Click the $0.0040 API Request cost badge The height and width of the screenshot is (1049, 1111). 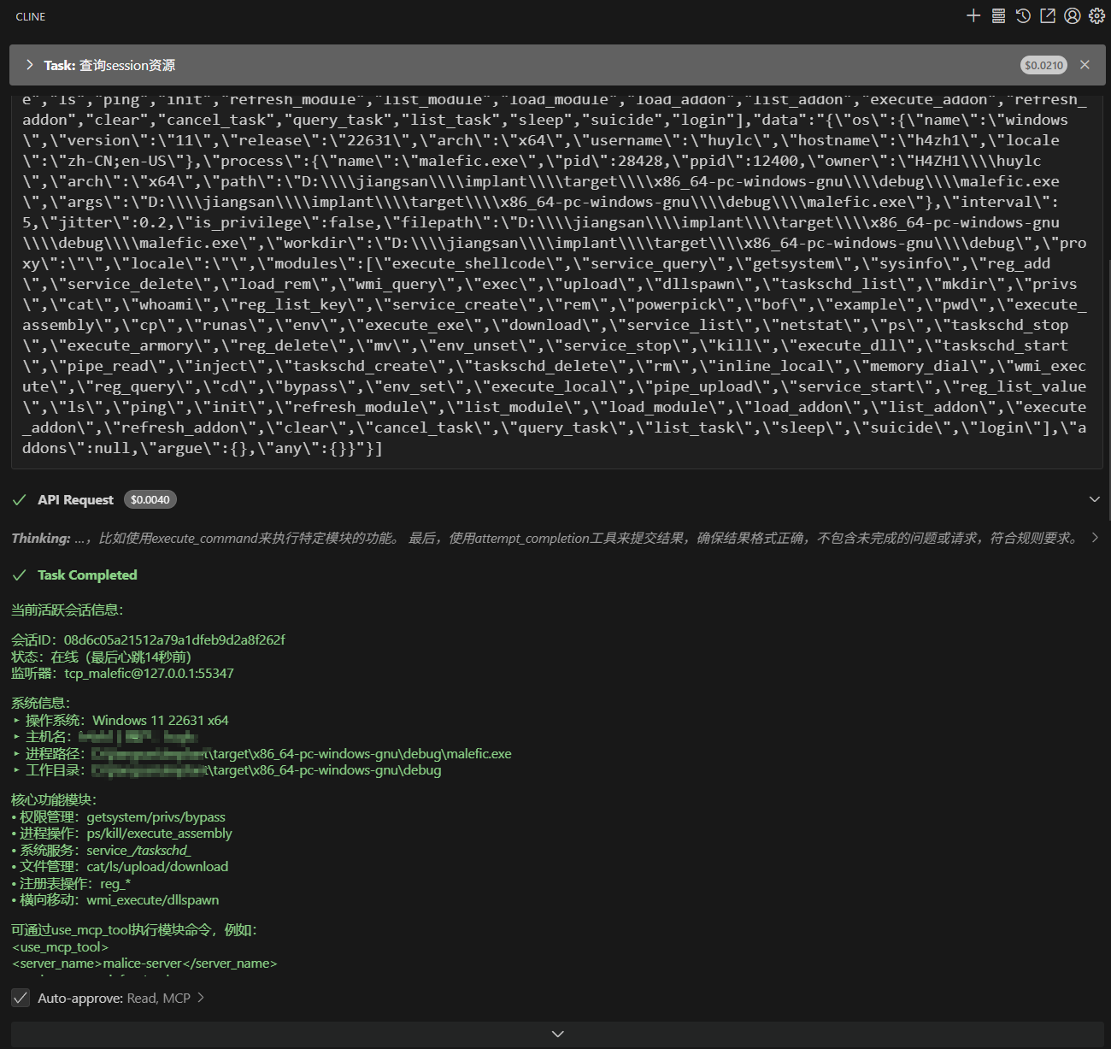[150, 499]
